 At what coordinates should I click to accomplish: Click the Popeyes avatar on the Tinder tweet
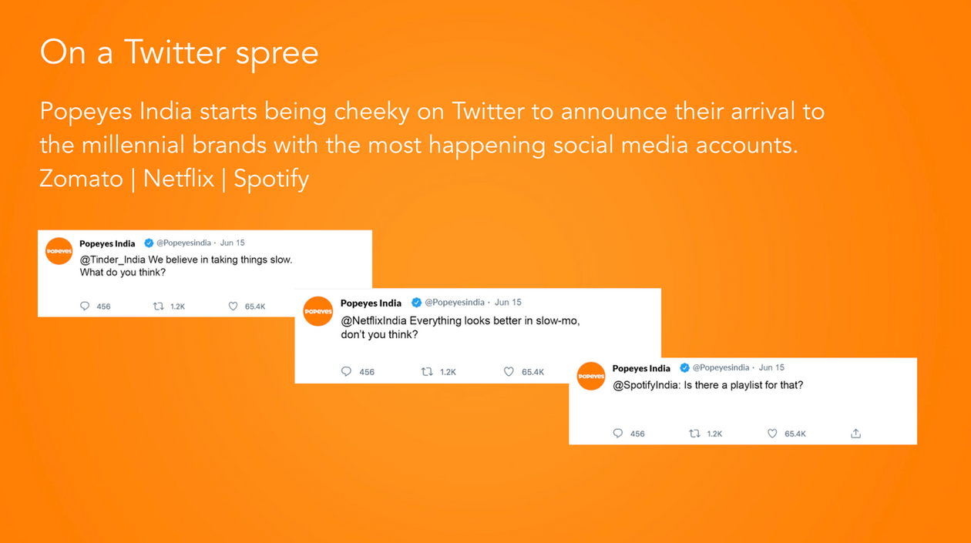point(59,251)
